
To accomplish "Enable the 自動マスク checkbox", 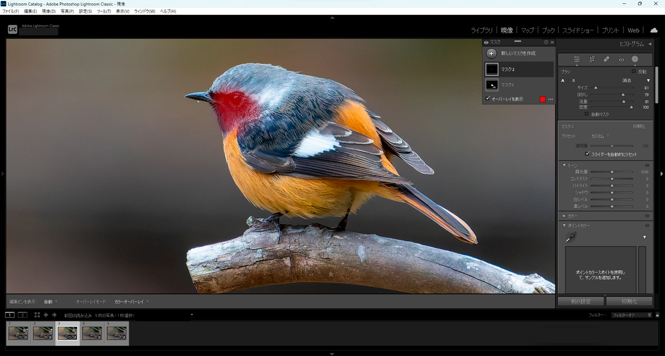I will point(587,114).
